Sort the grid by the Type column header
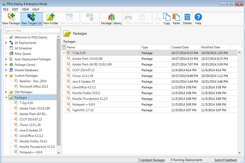Screen dimensions: 245x163 (x=155, y=47)
